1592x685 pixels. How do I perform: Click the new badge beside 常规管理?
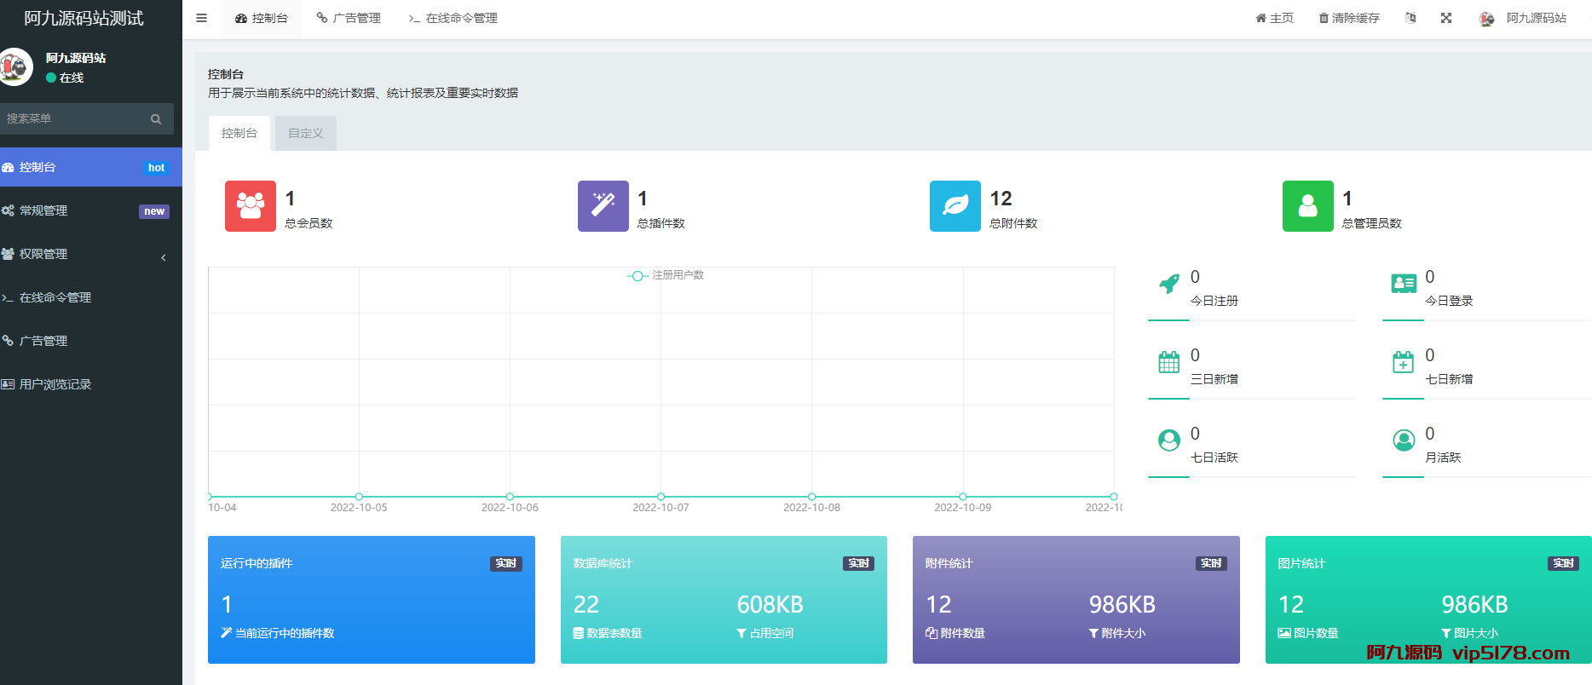point(154,211)
